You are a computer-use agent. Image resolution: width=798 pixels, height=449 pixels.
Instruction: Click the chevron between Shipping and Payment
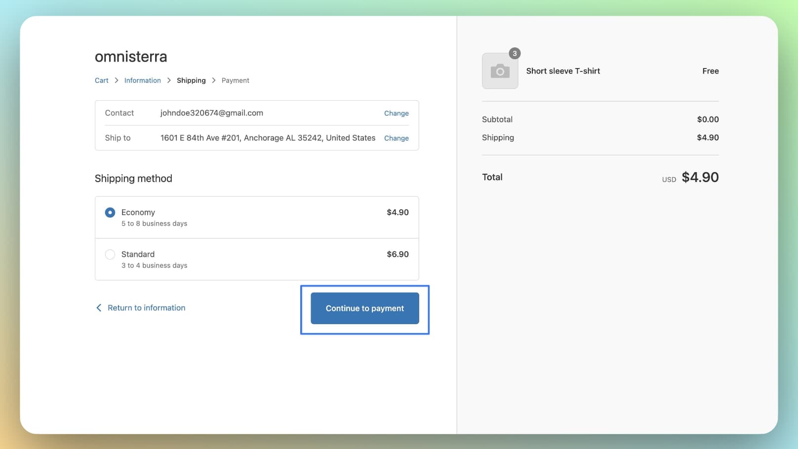(214, 80)
